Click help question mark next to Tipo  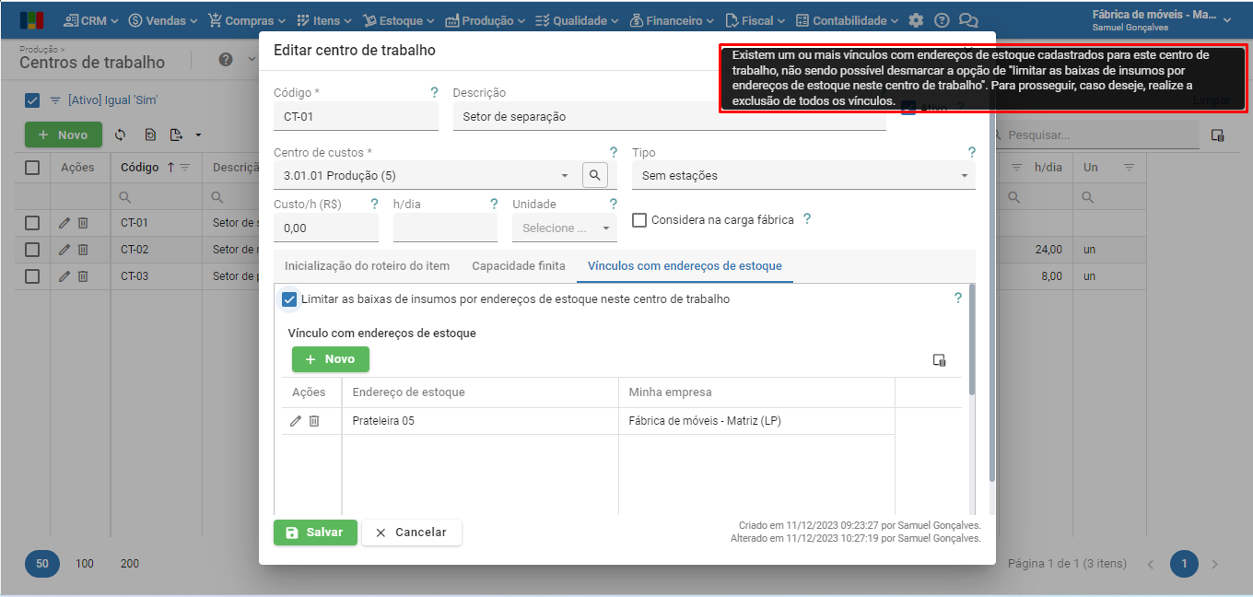[x=971, y=152]
